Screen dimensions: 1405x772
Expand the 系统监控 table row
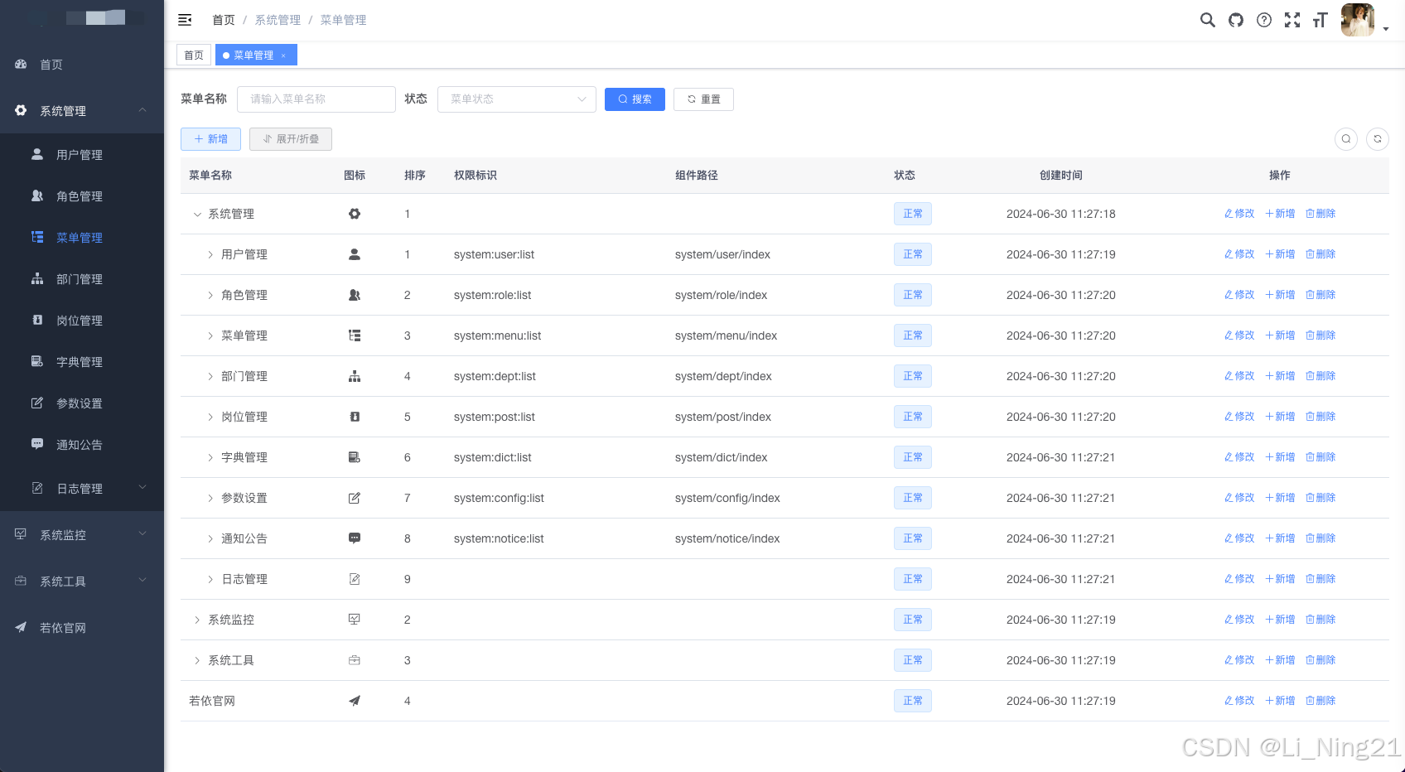pos(196,620)
